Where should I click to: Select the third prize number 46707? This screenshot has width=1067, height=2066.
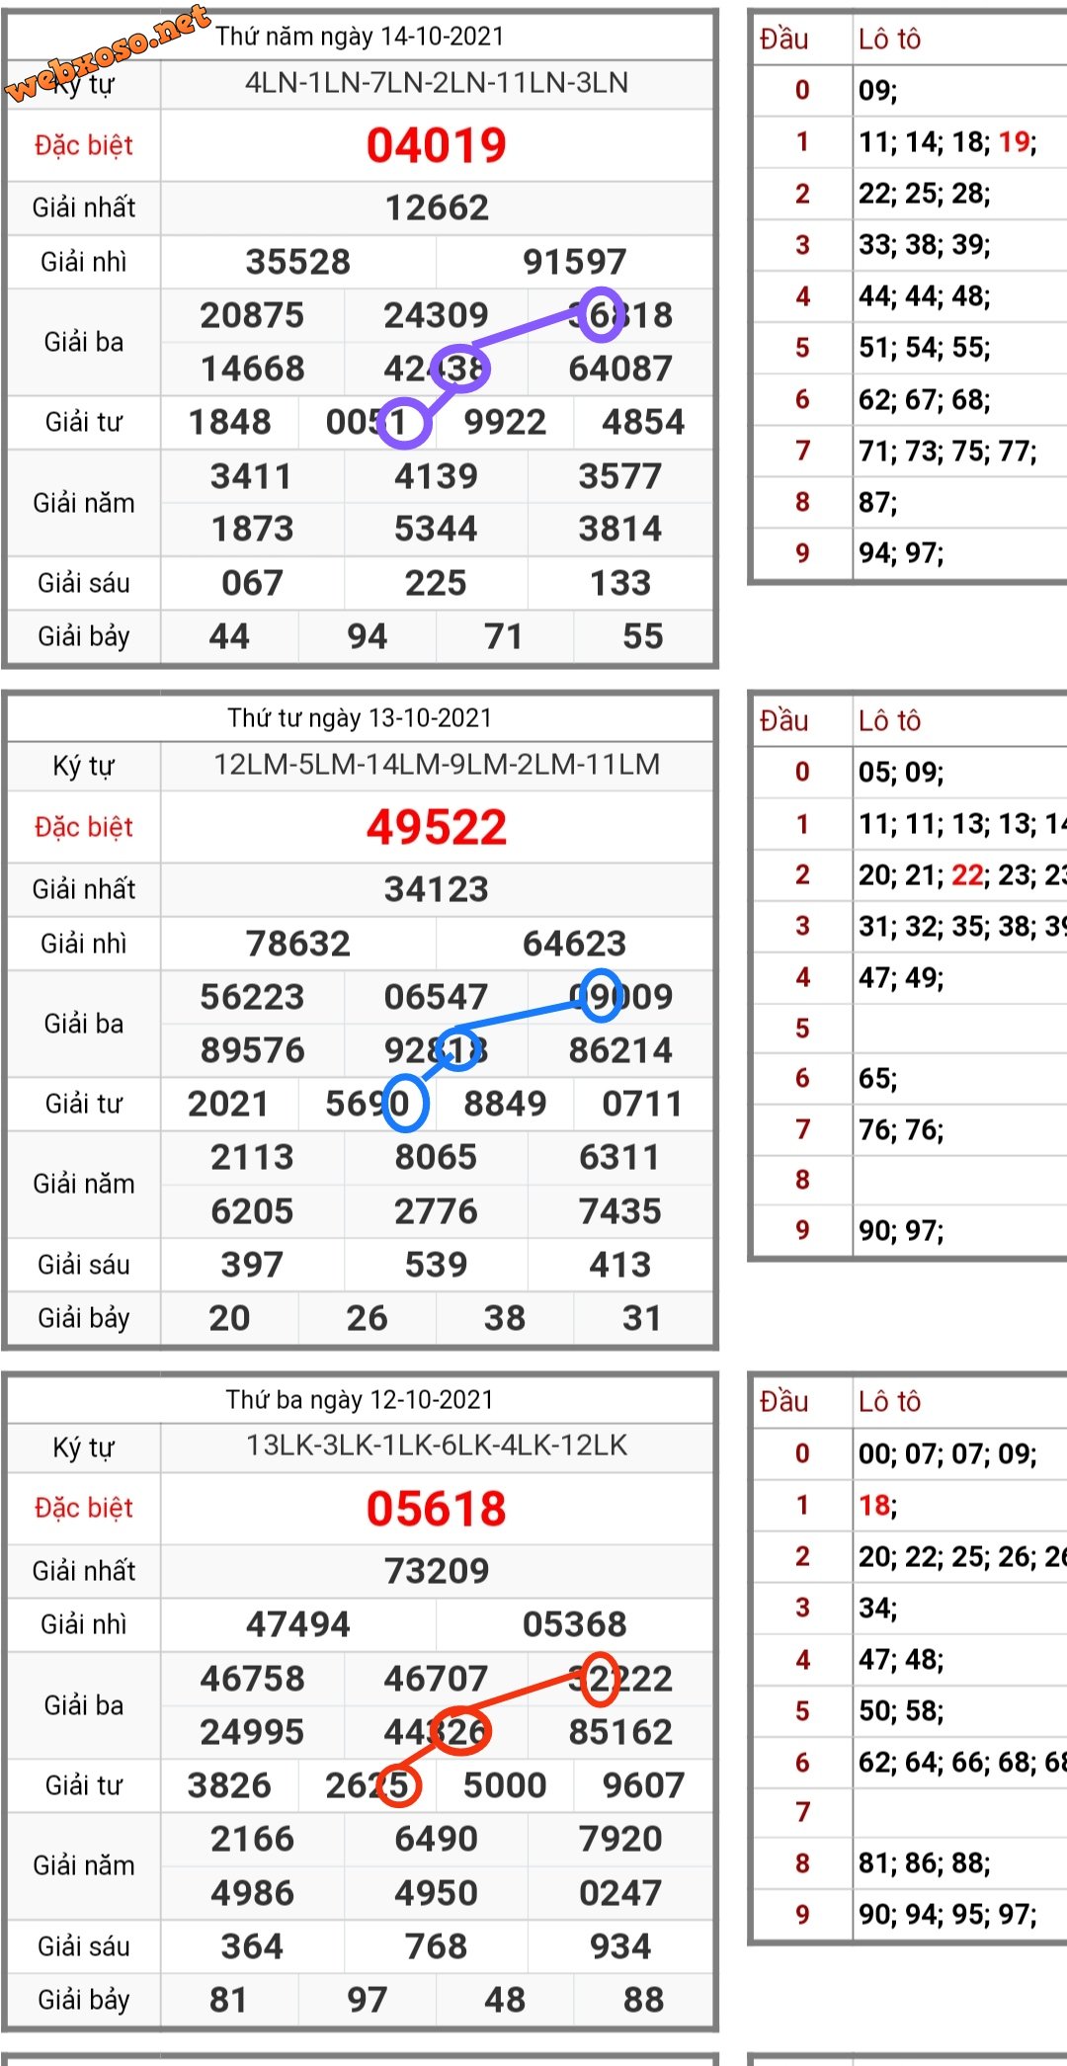[437, 1679]
